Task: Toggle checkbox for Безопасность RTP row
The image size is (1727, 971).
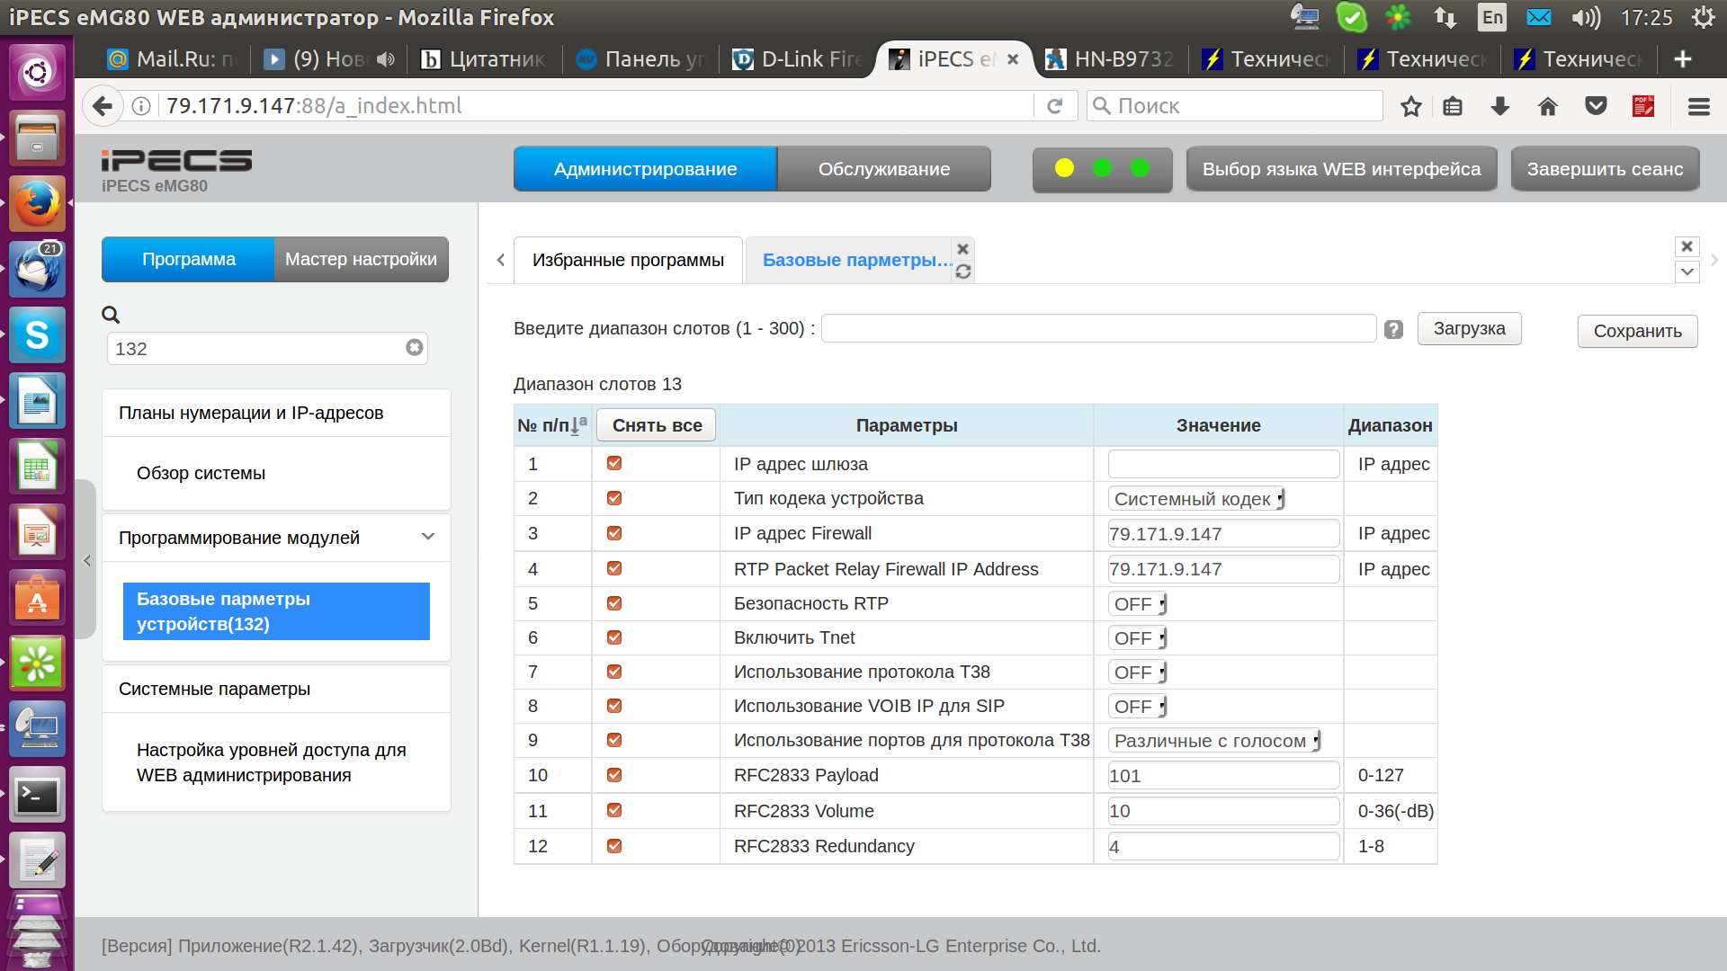Action: click(614, 603)
